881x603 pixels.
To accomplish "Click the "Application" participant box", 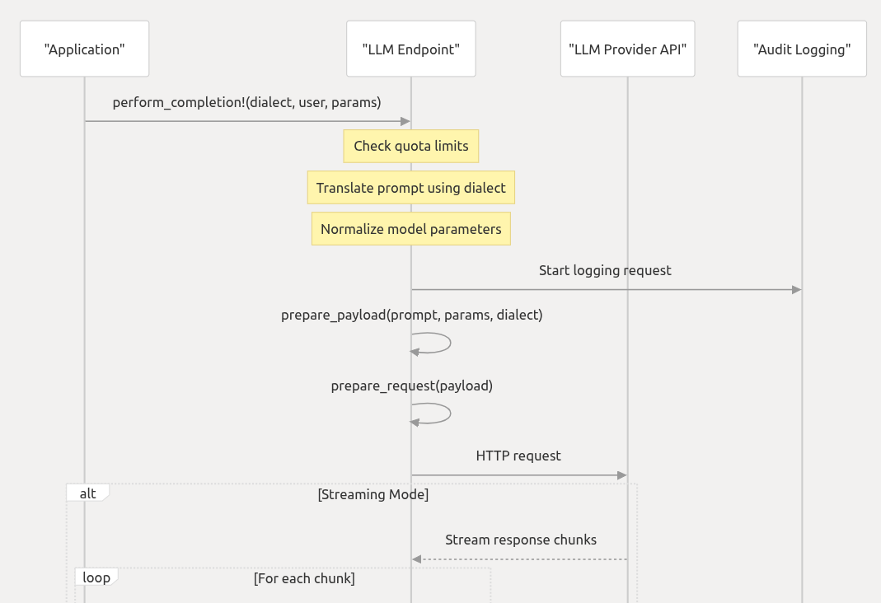I will [x=84, y=49].
